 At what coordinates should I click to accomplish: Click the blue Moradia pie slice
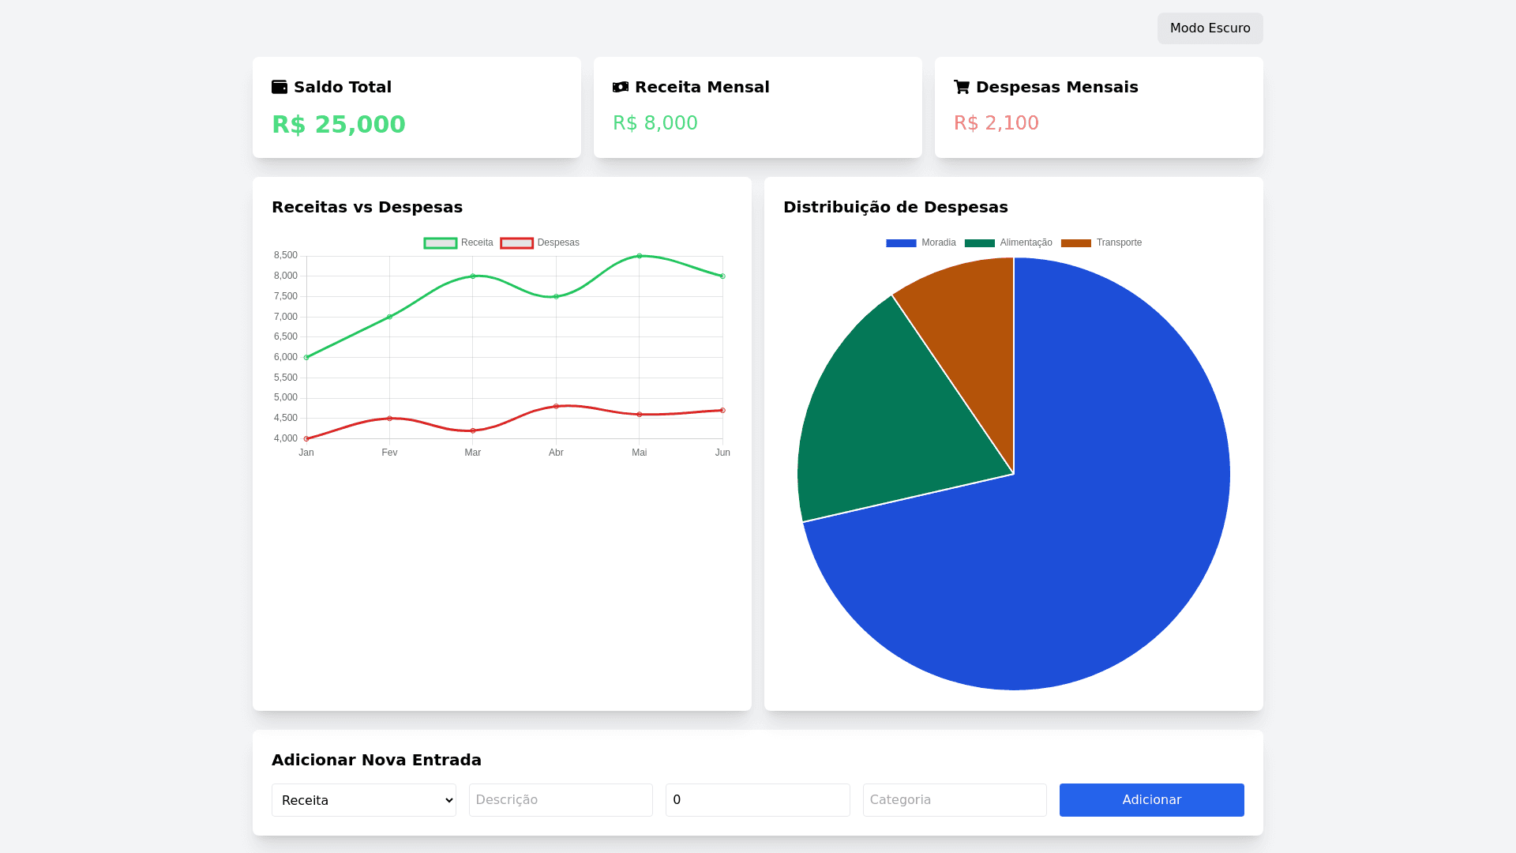1105,553
